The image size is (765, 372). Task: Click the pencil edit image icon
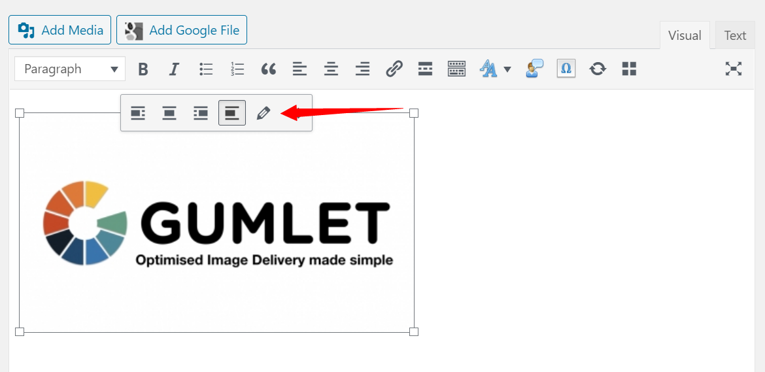[x=263, y=113]
